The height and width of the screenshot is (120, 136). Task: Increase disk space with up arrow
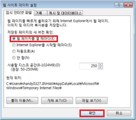(x=100, y=65)
